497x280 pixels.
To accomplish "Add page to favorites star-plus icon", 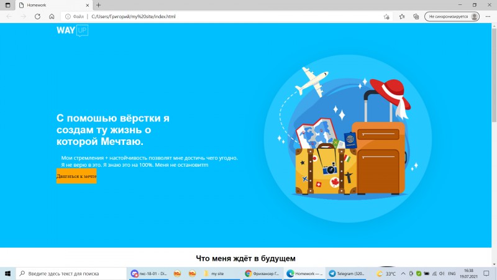I will pos(386,17).
